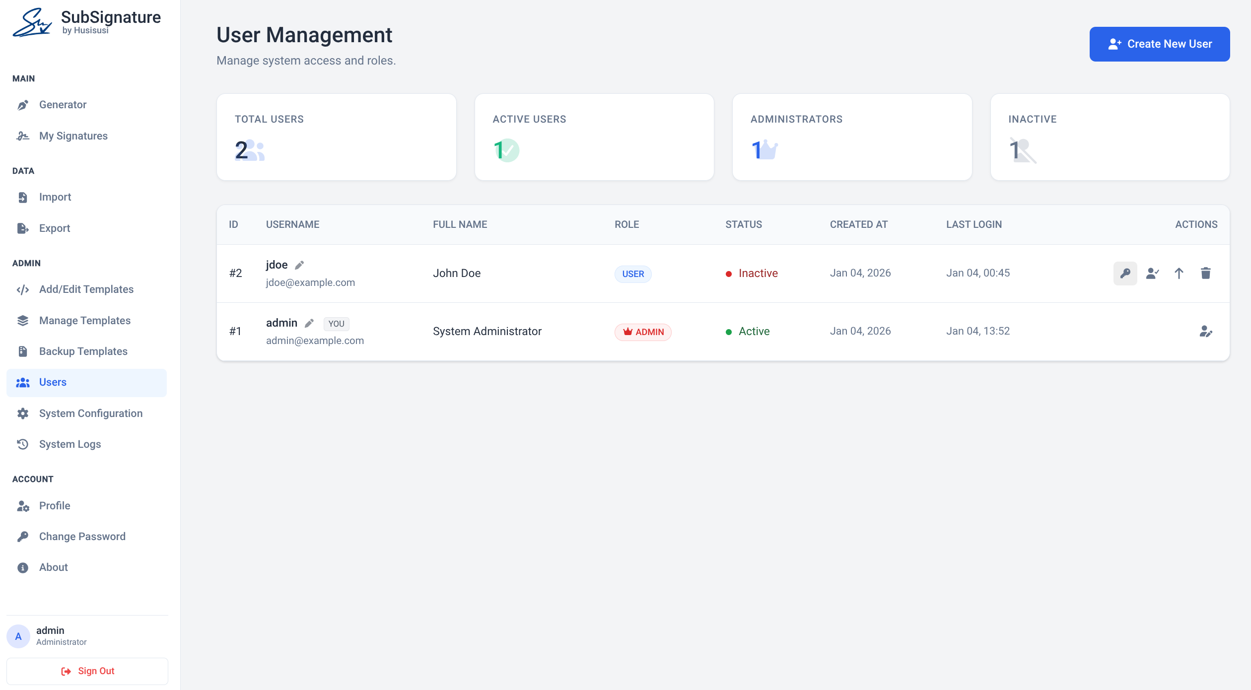Click the reset password key icon for jdoe
This screenshot has height=690, width=1251.
1125,273
